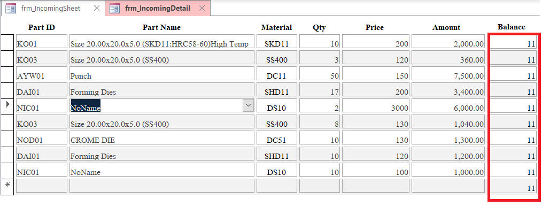Select the frm_IncomingDetail tab

157,9
